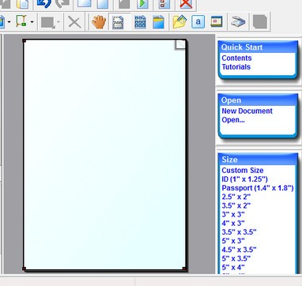The image size is (302, 286).
Task: Click the gray rectangle shape icon
Action: click(48, 23)
